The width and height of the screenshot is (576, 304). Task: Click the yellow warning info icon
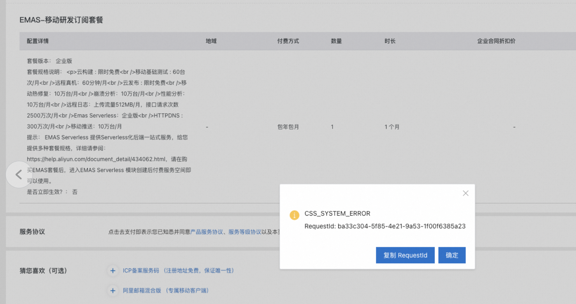(x=294, y=215)
